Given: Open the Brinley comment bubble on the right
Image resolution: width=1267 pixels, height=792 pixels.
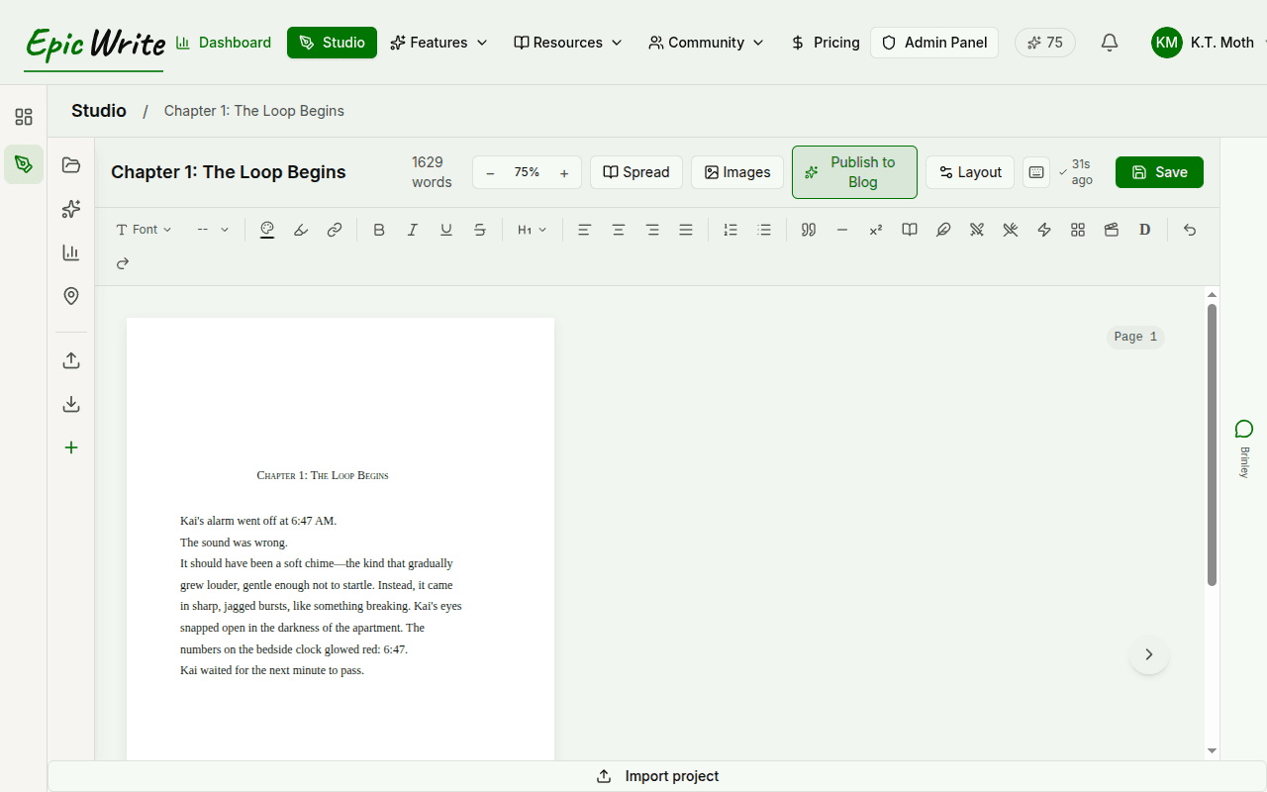Looking at the screenshot, I should click(1244, 430).
